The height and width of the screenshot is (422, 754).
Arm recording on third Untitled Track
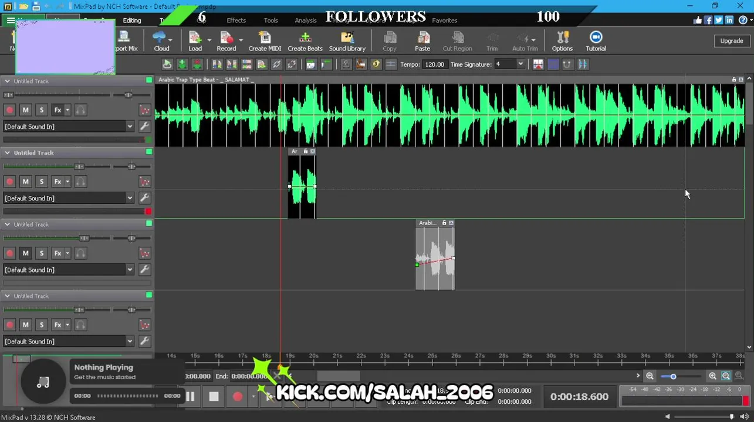(9, 253)
